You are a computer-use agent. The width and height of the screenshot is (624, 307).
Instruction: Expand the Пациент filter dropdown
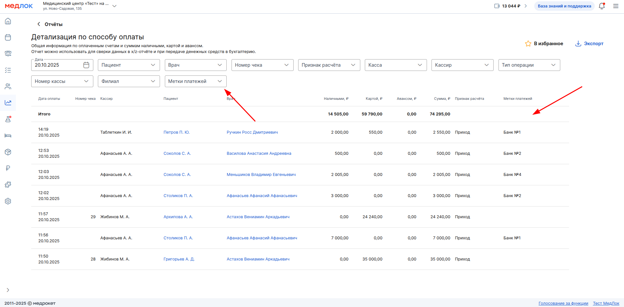(x=129, y=65)
